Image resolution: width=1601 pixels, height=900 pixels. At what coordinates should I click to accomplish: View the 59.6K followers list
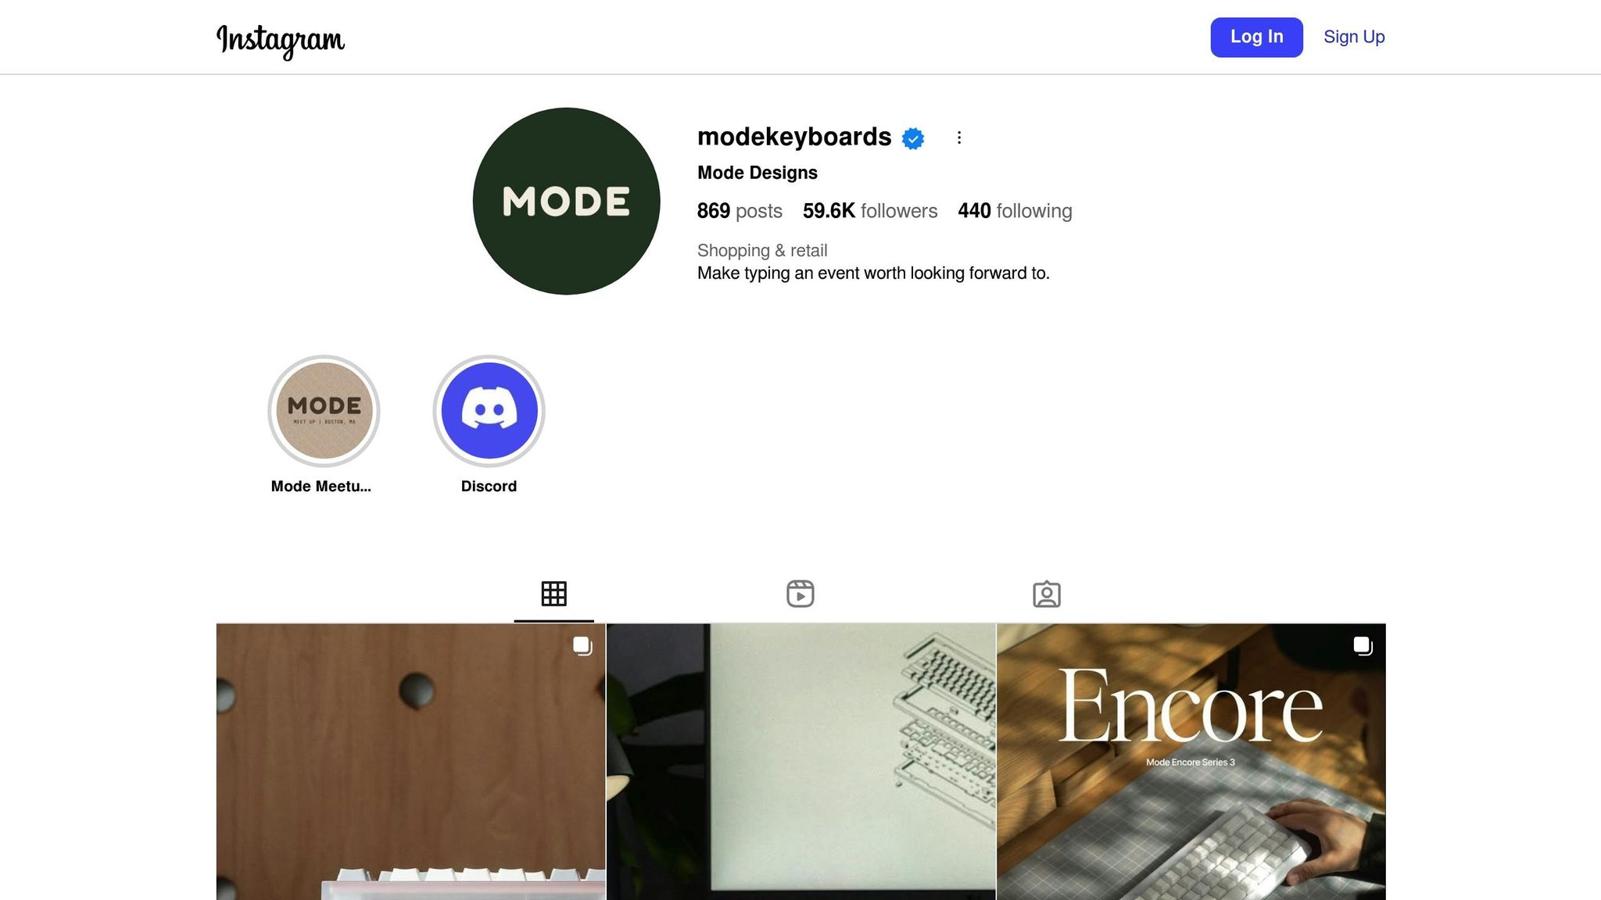pos(870,211)
